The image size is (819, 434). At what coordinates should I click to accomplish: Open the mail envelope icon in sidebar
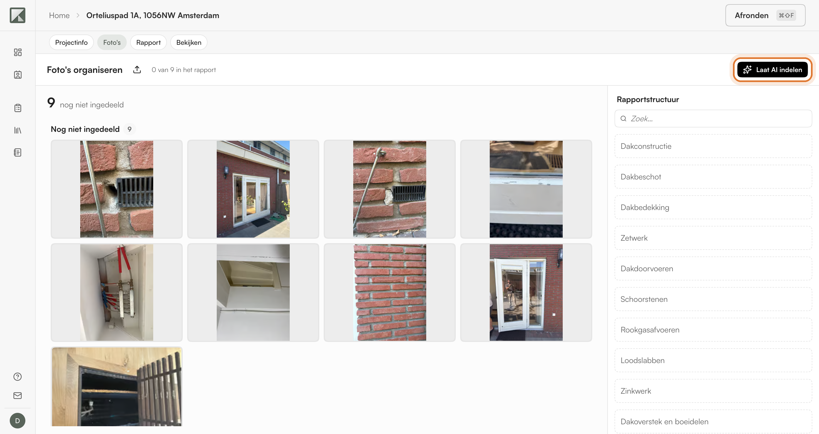coord(18,396)
